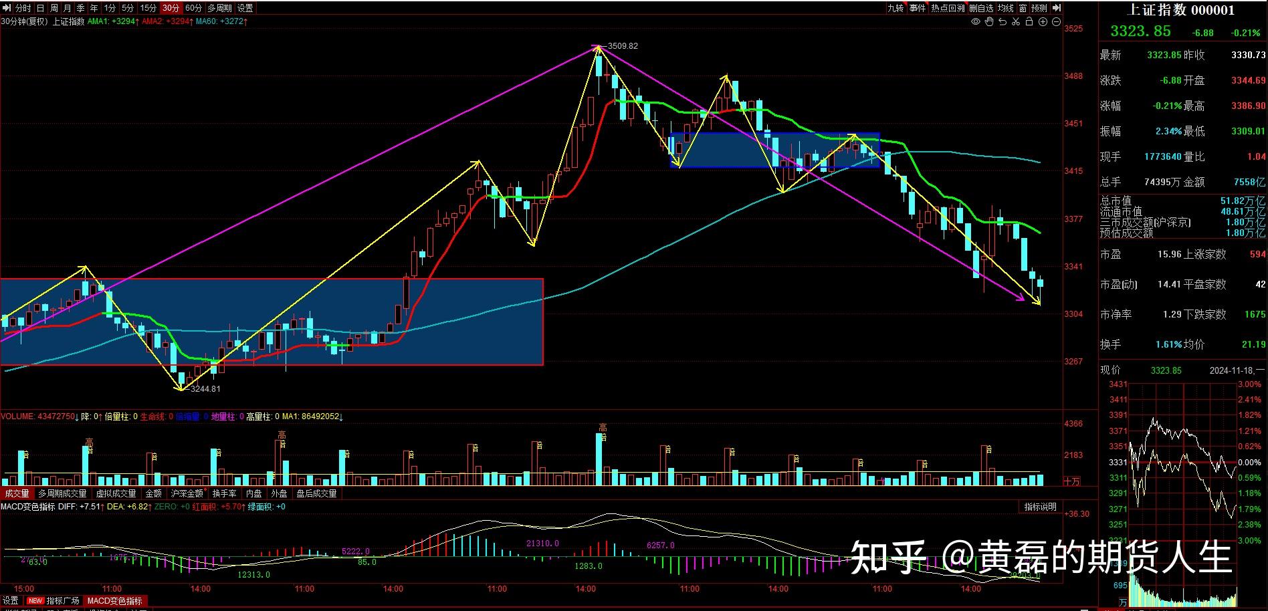Image resolution: width=1268 pixels, height=611 pixels.
Task: Click the eye icon to show or hide overlays
Action: tap(976, 22)
